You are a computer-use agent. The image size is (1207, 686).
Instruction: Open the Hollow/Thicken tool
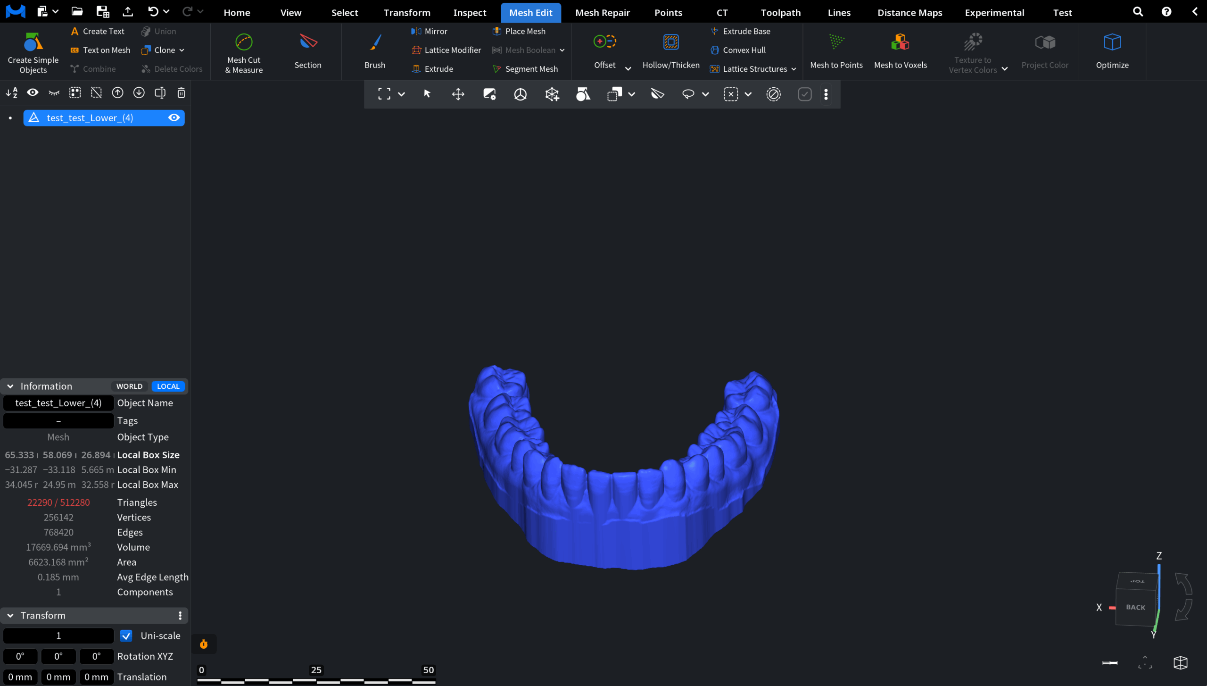coord(670,52)
